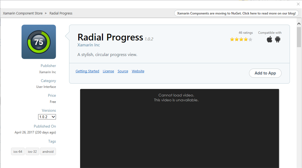
Task: Click the Android compatibility icon
Action: pos(278,39)
